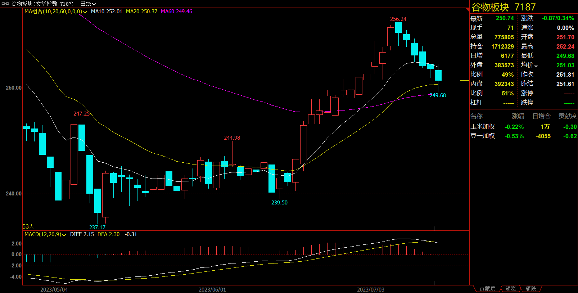Click the 最低 value 249.68 in quote panel

565,56
